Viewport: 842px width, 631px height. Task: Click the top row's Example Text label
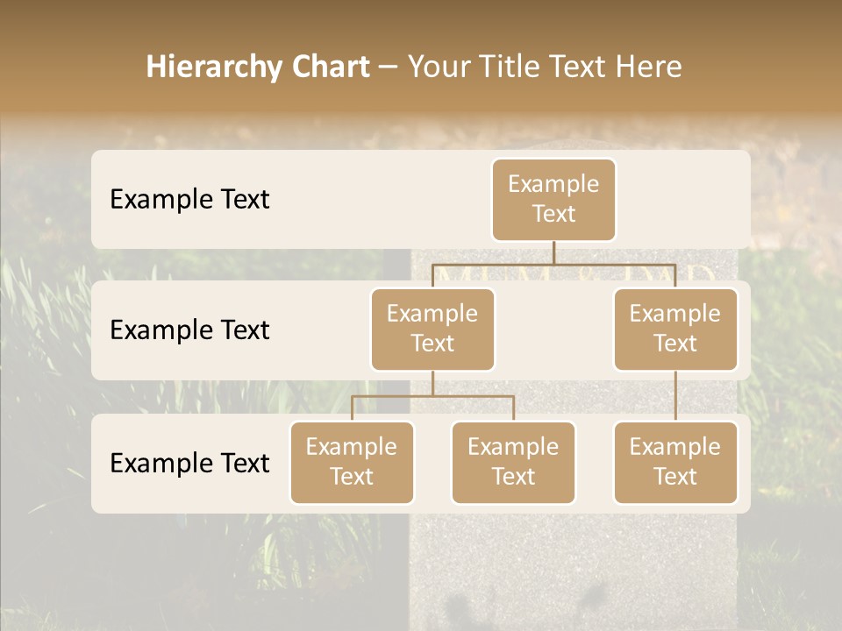pyautogui.click(x=189, y=199)
